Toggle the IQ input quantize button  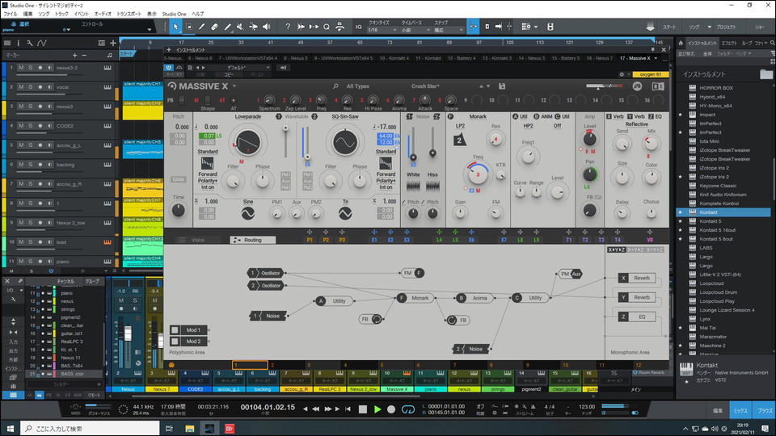tap(358, 27)
